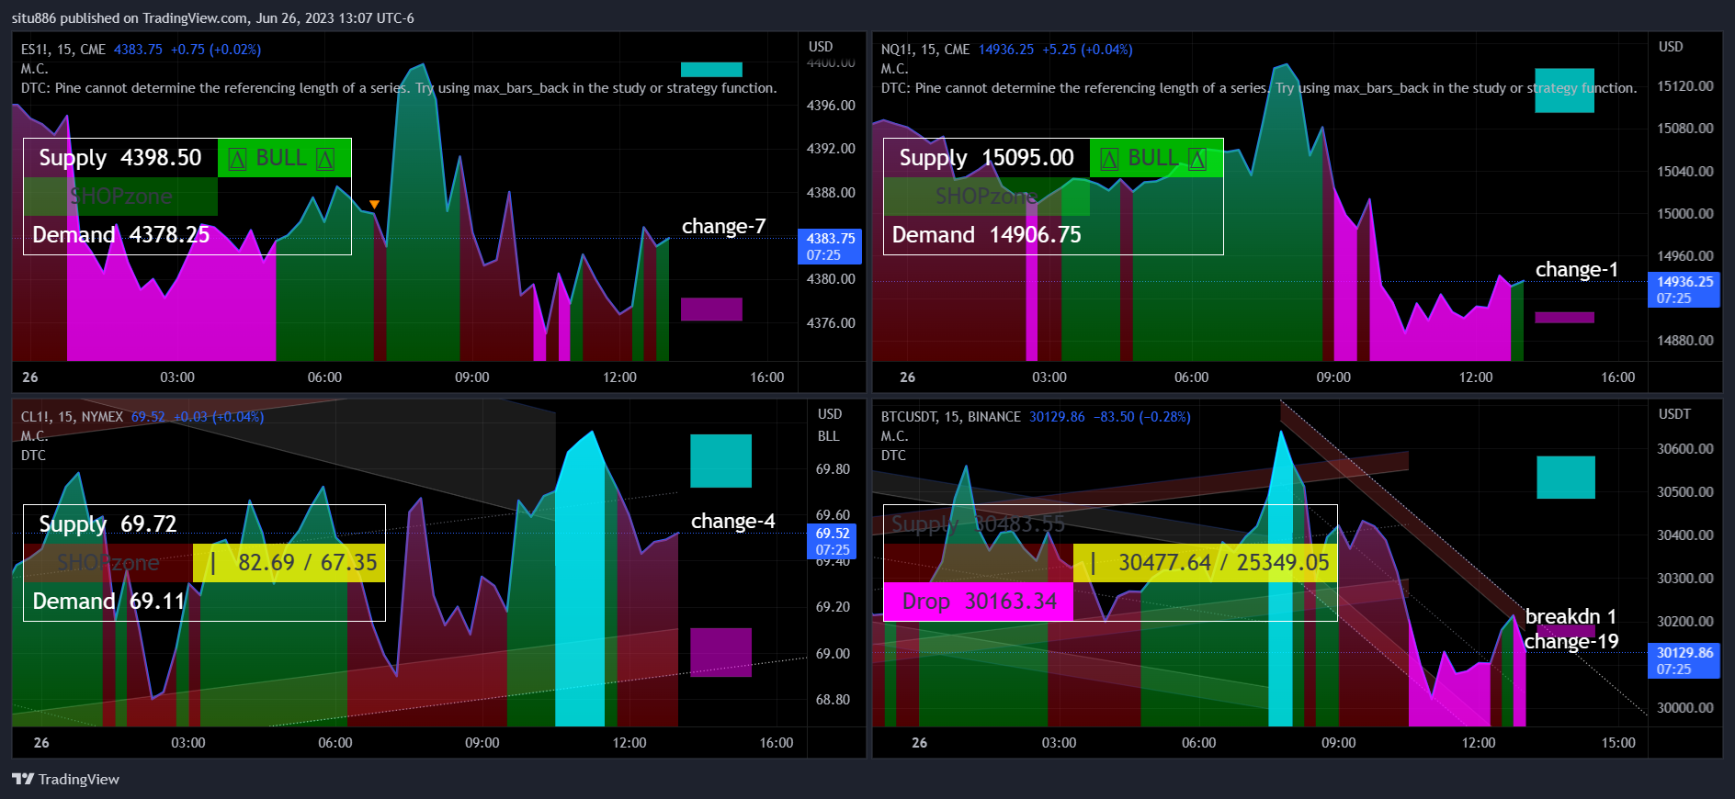
Task: Click 4396.00 on the ES1! price axis
Action: click(x=831, y=106)
